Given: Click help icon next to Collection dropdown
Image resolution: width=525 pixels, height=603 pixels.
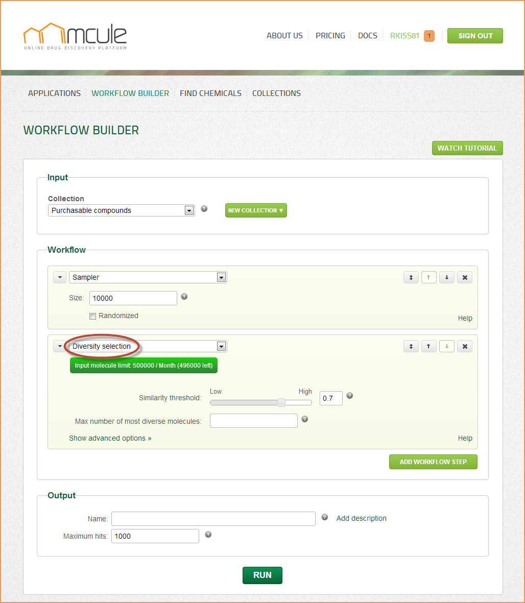Looking at the screenshot, I should point(204,209).
